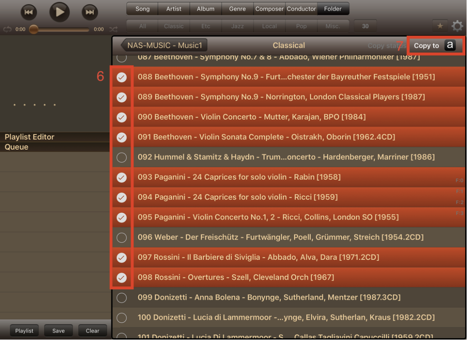Image resolution: width=467 pixels, height=340 pixels.
Task: Open favorites with the star icon
Action: click(440, 26)
